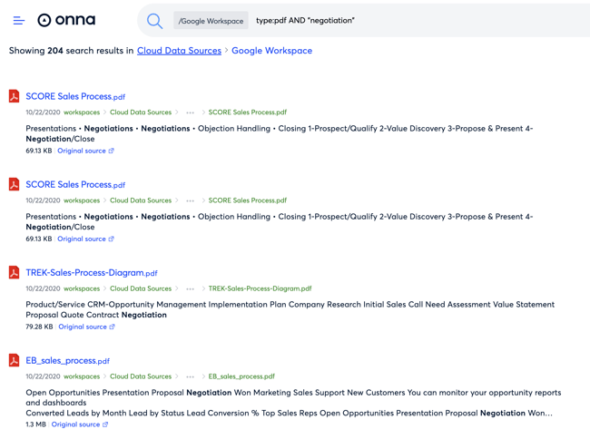Viewport: 590px width, 439px height.
Task: Click external link icon for 79.28 KB result
Action: pos(112,327)
